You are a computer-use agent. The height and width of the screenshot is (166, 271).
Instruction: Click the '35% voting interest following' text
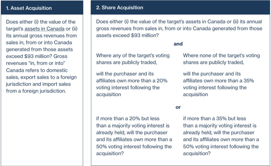click(218, 84)
